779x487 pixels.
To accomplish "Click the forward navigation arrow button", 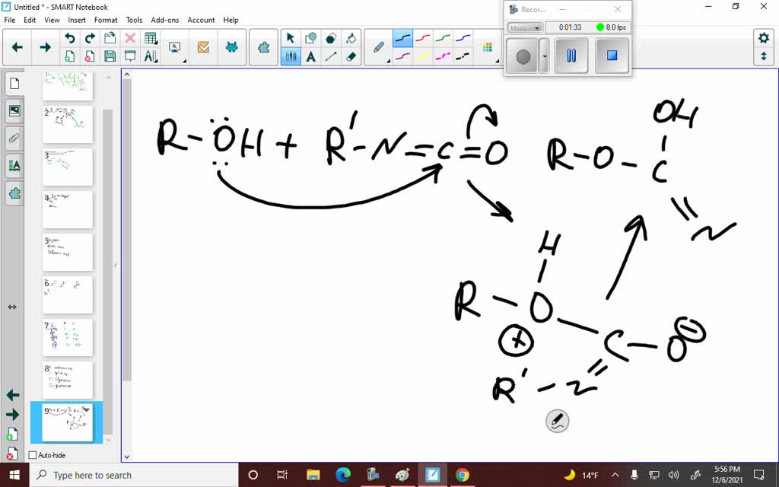I will [46, 46].
